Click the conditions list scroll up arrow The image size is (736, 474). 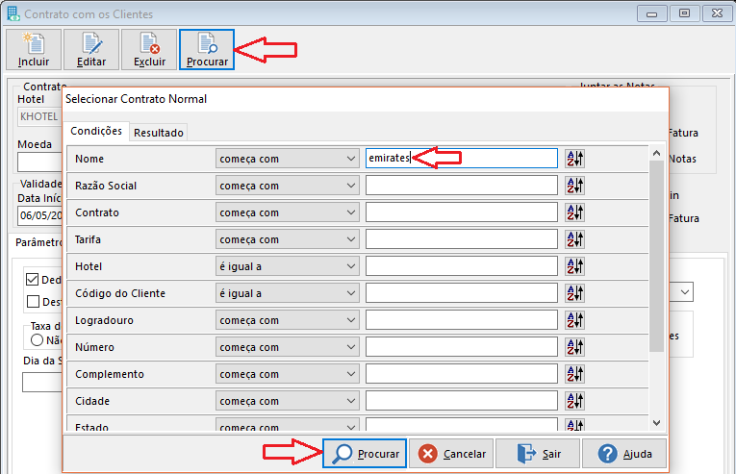pos(656,153)
